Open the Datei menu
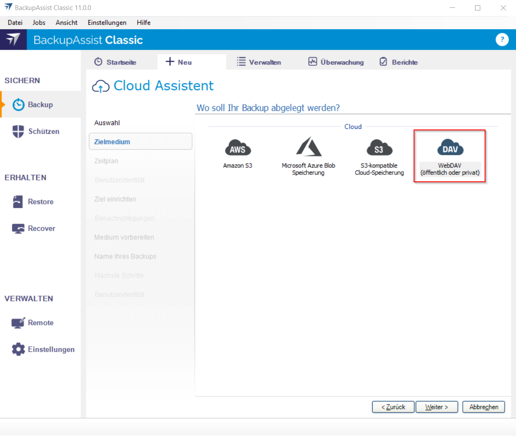The width and height of the screenshot is (516, 436). (15, 23)
